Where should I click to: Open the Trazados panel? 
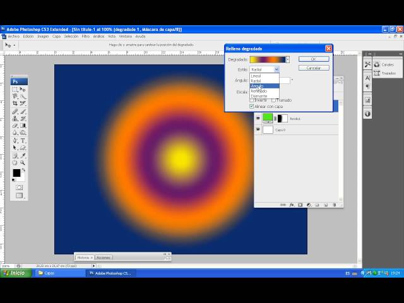(x=387, y=73)
